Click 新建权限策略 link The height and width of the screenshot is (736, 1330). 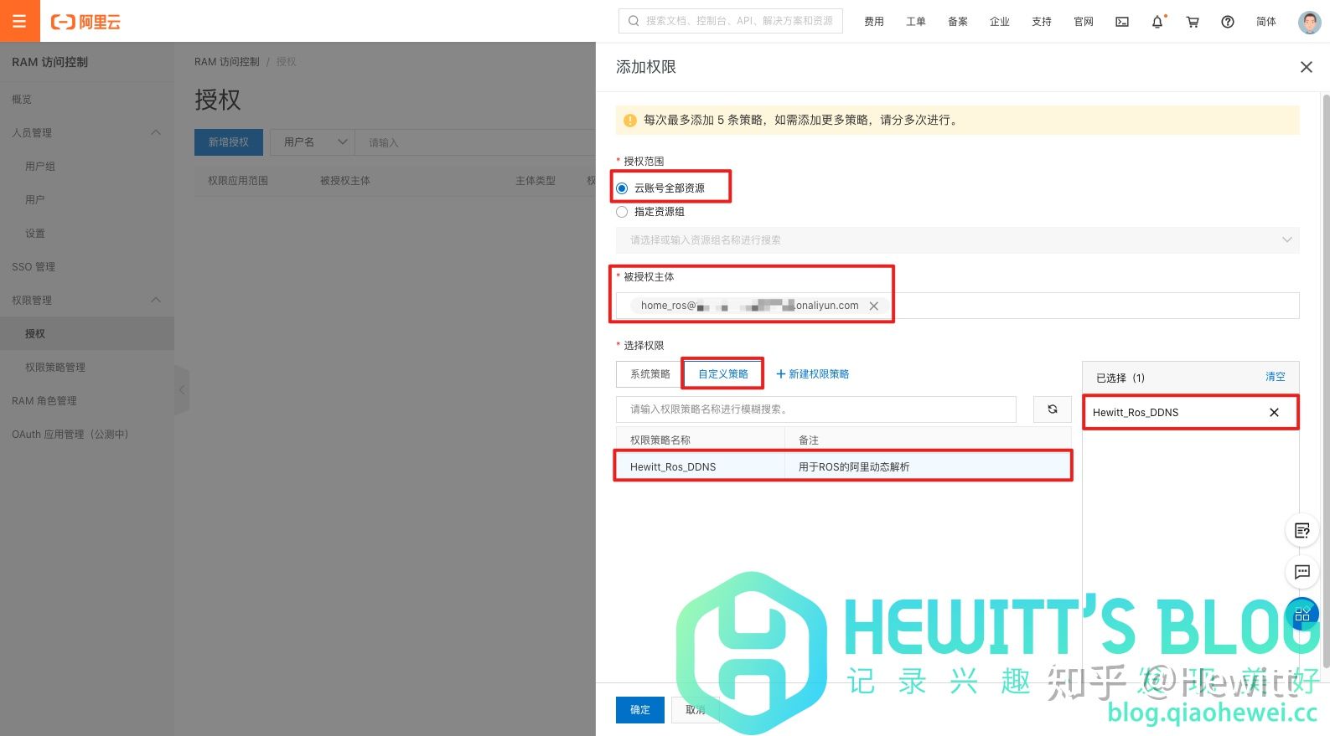(x=813, y=374)
